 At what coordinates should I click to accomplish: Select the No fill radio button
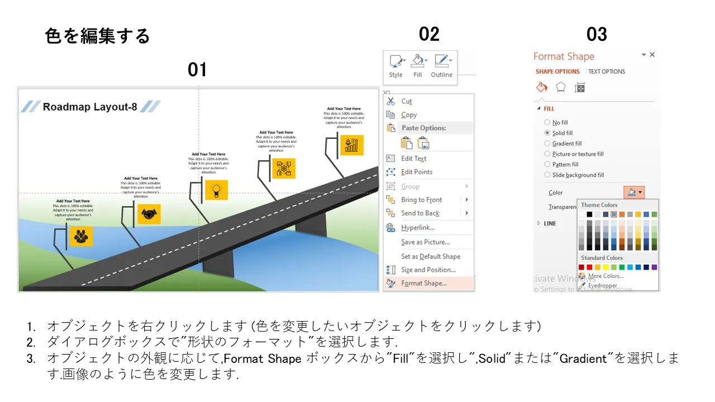click(547, 122)
